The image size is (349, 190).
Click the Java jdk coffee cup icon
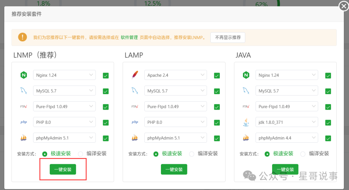(x=246, y=122)
